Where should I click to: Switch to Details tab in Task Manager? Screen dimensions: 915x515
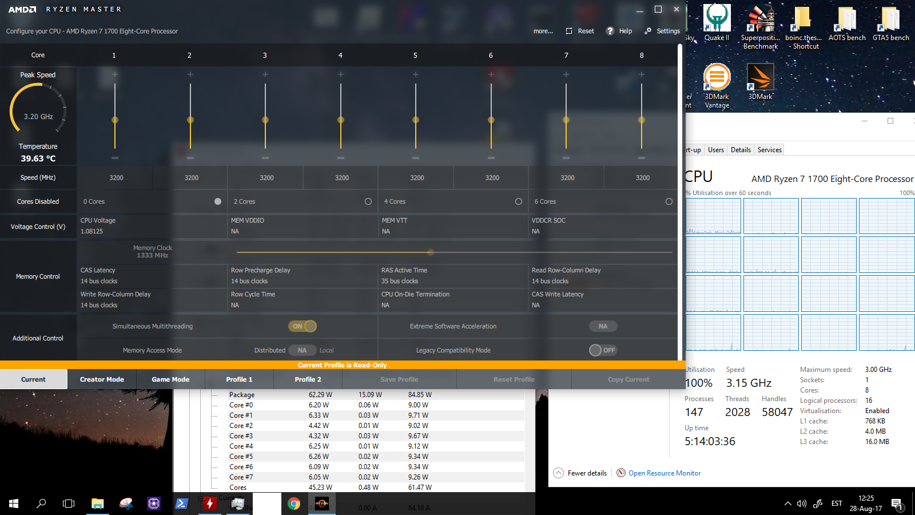tap(741, 150)
